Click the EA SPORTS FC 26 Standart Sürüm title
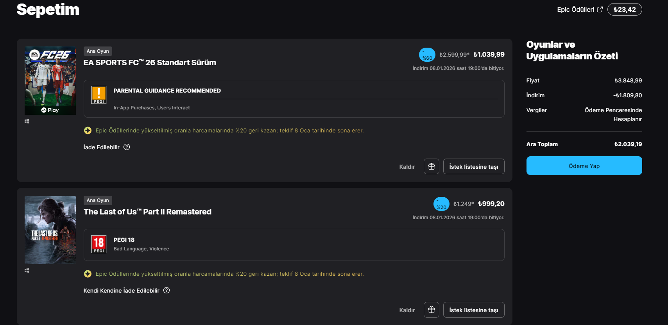 tap(150, 62)
